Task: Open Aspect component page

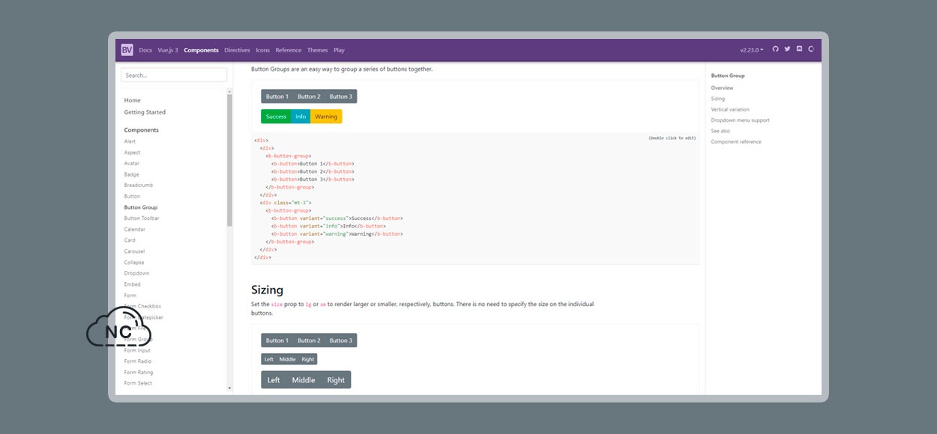Action: pyautogui.click(x=132, y=153)
